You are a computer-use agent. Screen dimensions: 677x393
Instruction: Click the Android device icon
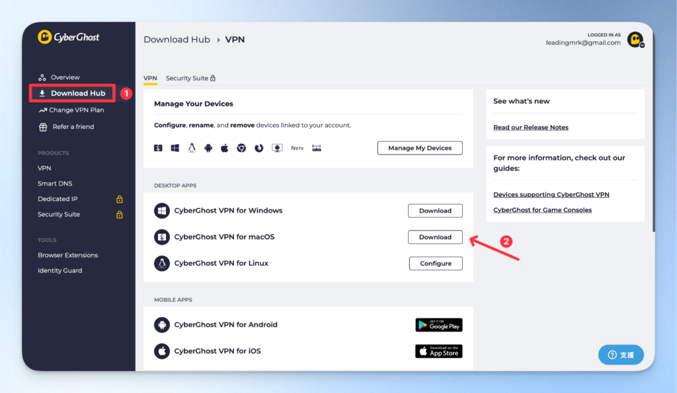pos(208,149)
